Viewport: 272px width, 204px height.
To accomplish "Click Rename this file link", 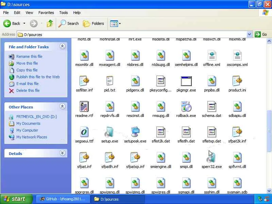I will [x=29, y=56].
